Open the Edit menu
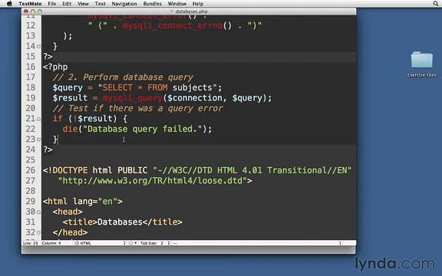The height and width of the screenshot is (276, 442). click(x=67, y=4)
